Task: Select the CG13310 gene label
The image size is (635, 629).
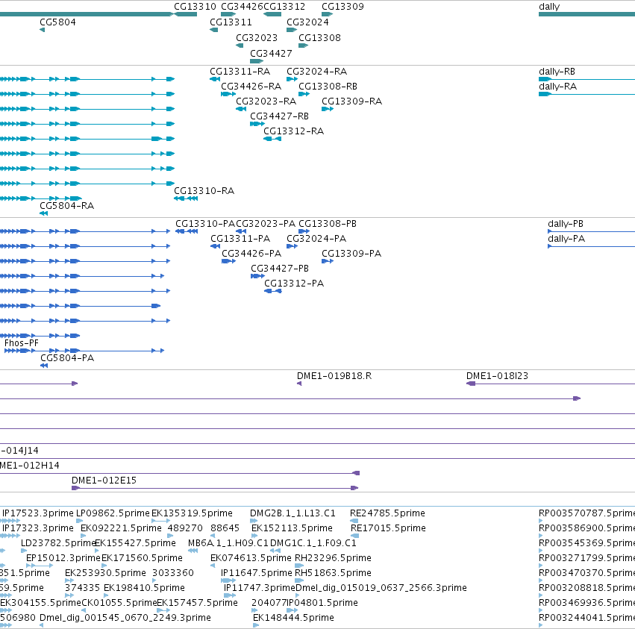Action: click(195, 7)
